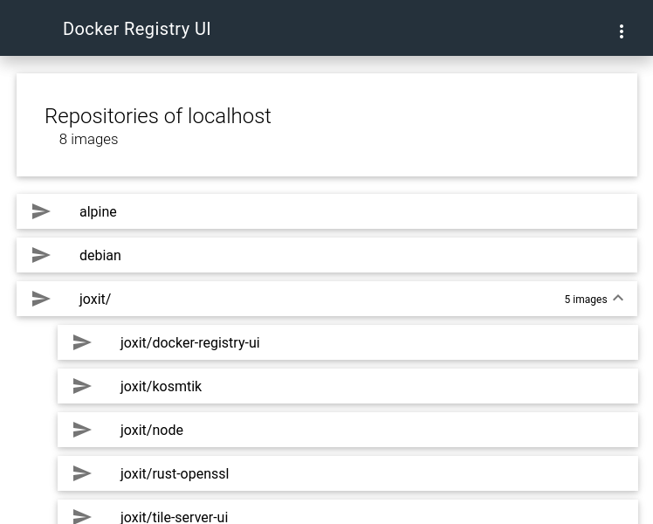View the joxit/rust-openssl image
Viewport: 653px width, 524px height.
tap(175, 473)
